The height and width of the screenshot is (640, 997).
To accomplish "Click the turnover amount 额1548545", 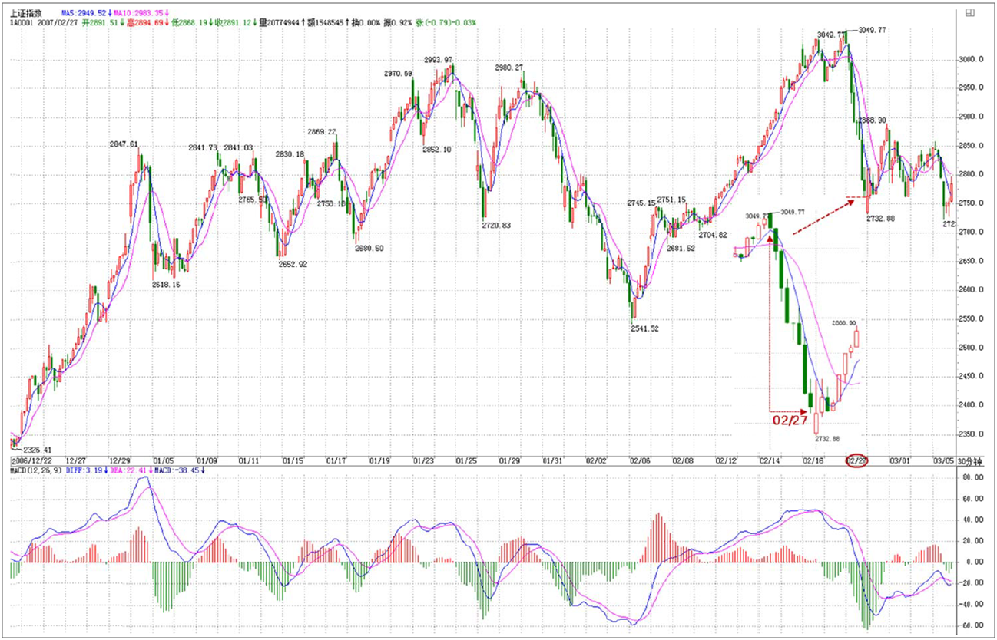I will point(330,23).
